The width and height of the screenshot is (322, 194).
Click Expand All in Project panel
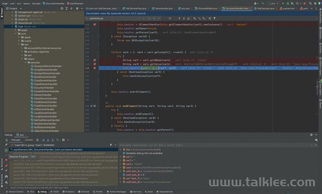tap(67, 9)
